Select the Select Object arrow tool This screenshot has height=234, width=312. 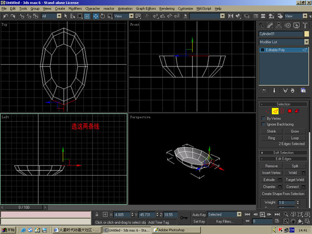pyautogui.click(x=66, y=16)
